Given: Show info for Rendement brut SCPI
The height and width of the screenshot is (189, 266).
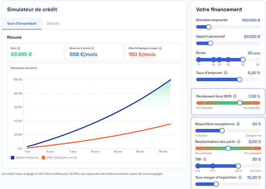Looking at the screenshot, I should pyautogui.click(x=235, y=96).
